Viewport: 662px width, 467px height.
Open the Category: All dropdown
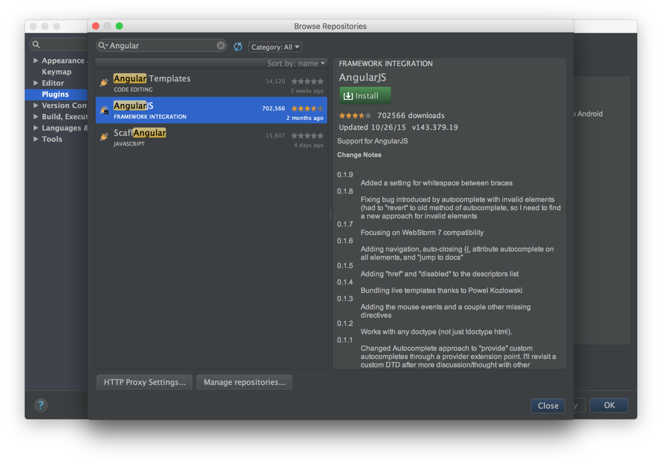275,47
